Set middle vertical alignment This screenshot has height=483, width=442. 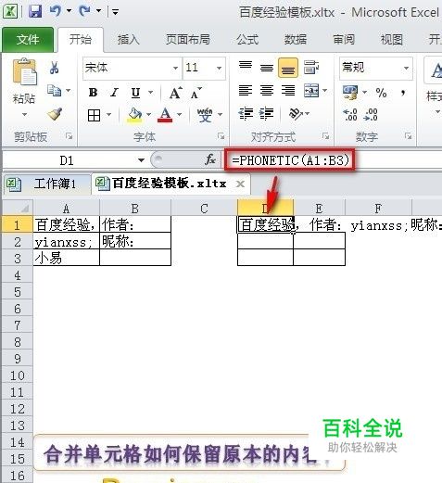267,67
